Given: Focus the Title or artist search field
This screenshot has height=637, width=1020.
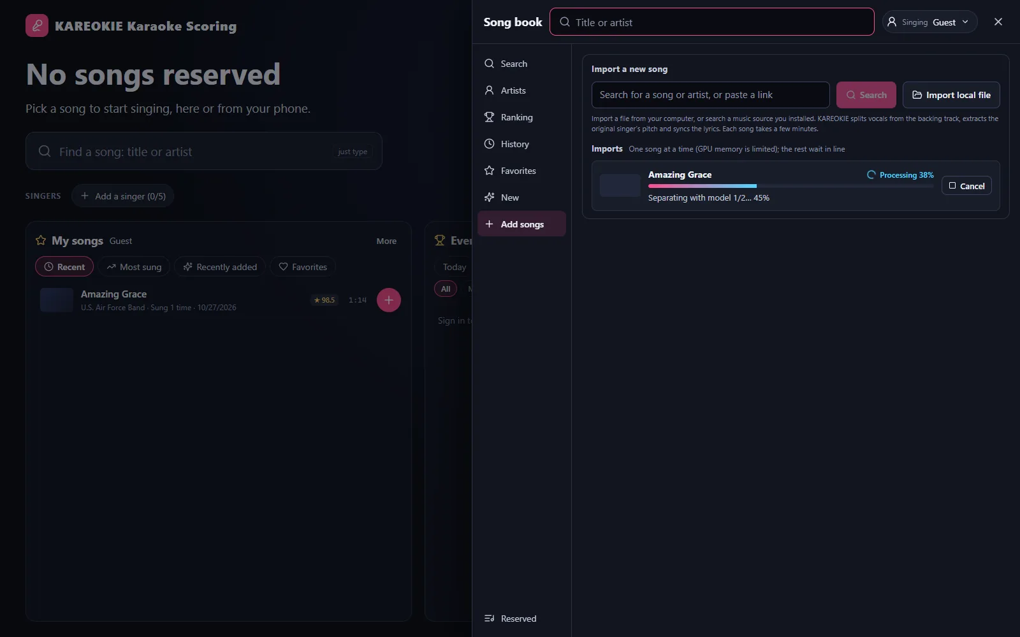Looking at the screenshot, I should pos(711,22).
